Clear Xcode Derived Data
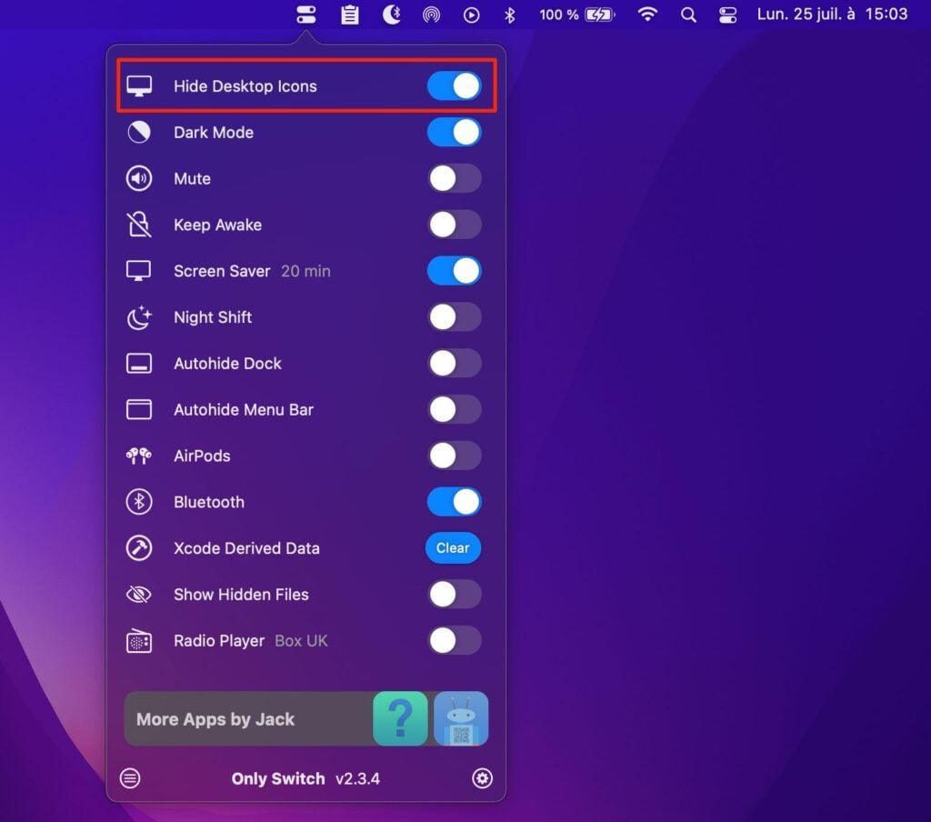Viewport: 931px width, 822px height. pos(453,547)
